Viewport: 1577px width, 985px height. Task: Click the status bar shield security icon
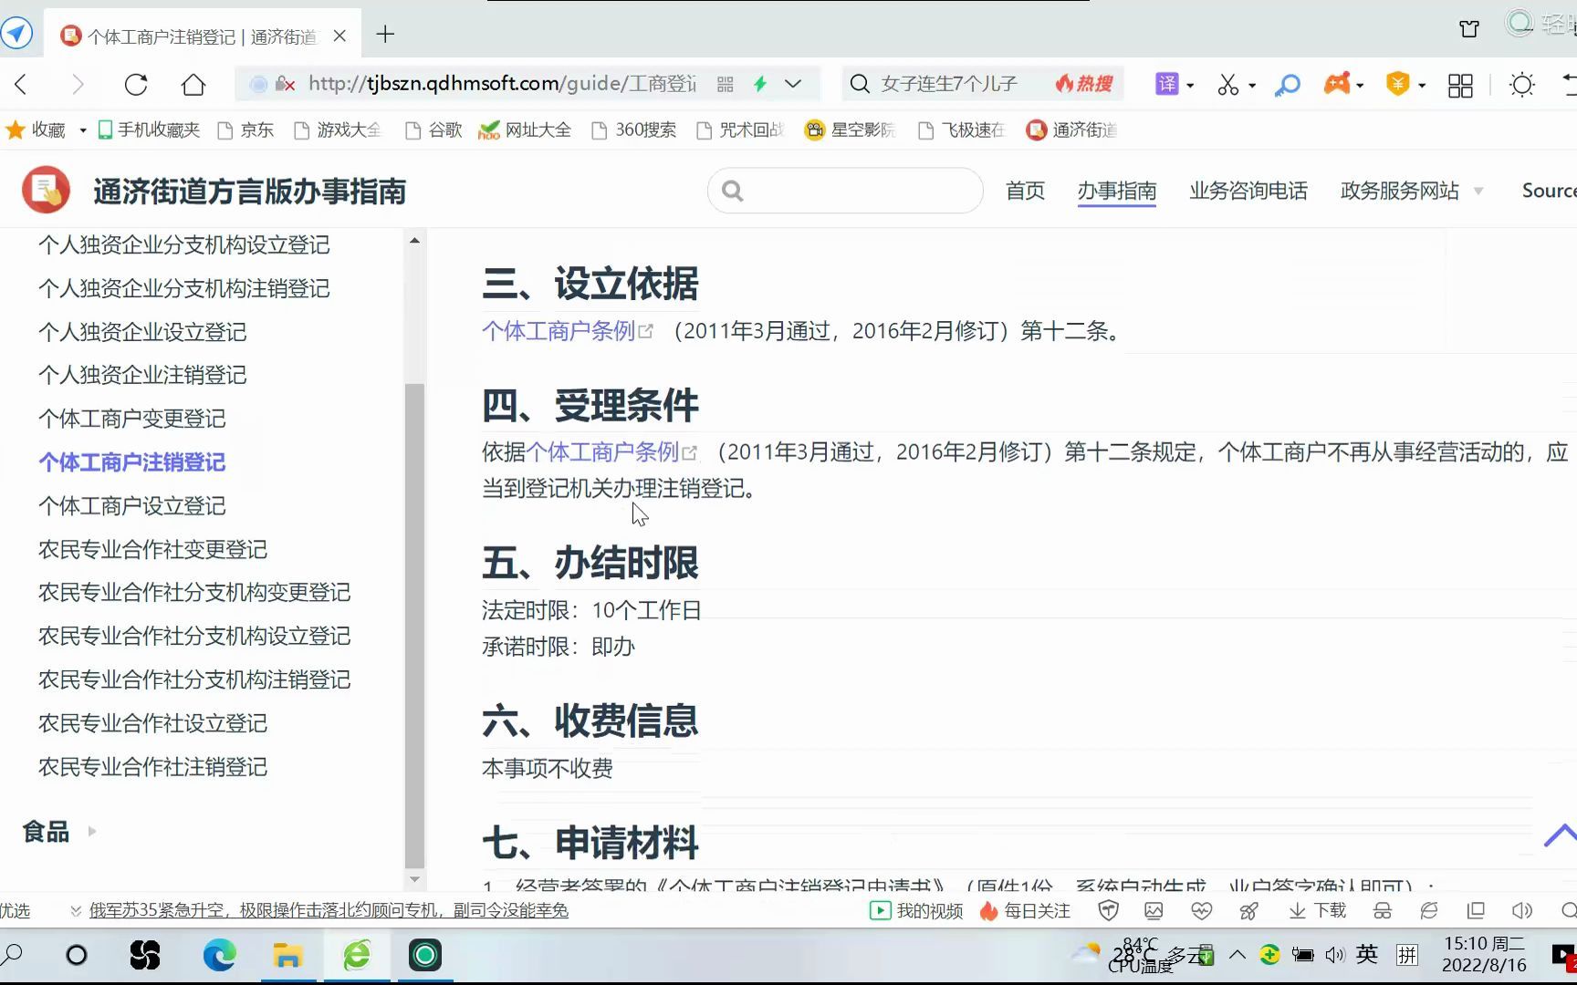click(1108, 910)
